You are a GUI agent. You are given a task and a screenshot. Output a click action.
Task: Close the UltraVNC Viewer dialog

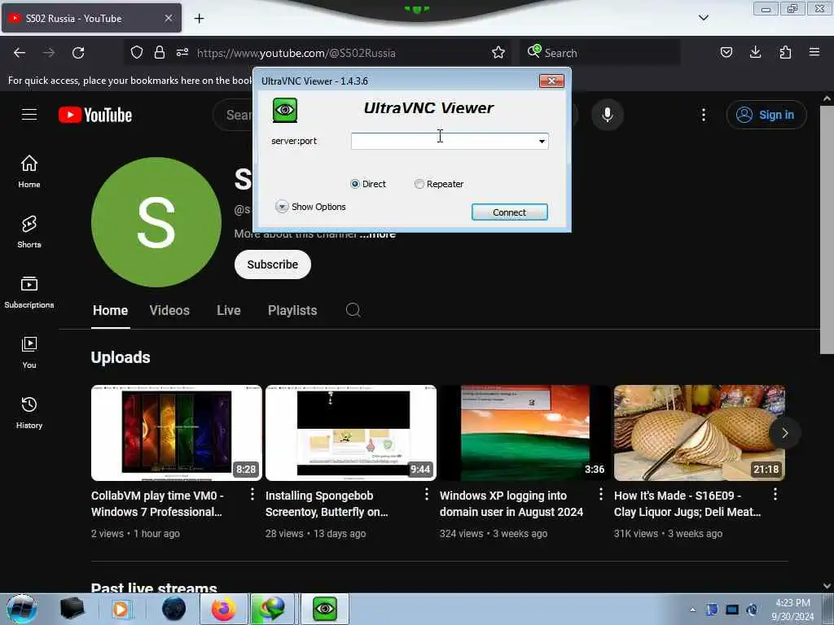tap(551, 81)
